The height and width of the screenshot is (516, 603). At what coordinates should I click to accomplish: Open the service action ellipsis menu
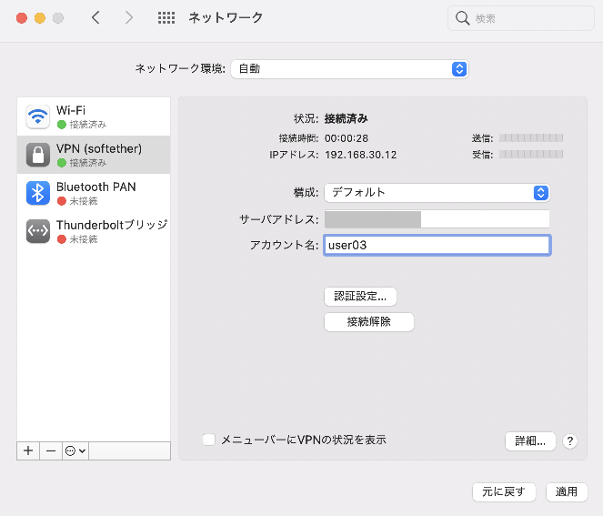pyautogui.click(x=75, y=450)
